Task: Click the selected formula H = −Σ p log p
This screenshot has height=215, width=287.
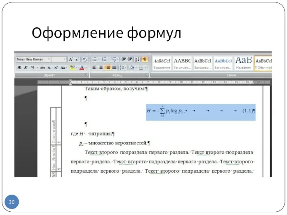Action: point(166,111)
